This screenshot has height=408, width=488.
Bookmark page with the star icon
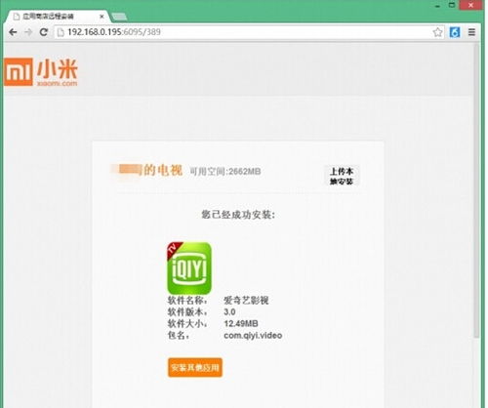click(x=438, y=32)
